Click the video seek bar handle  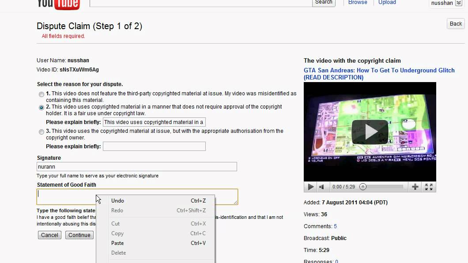point(363,187)
